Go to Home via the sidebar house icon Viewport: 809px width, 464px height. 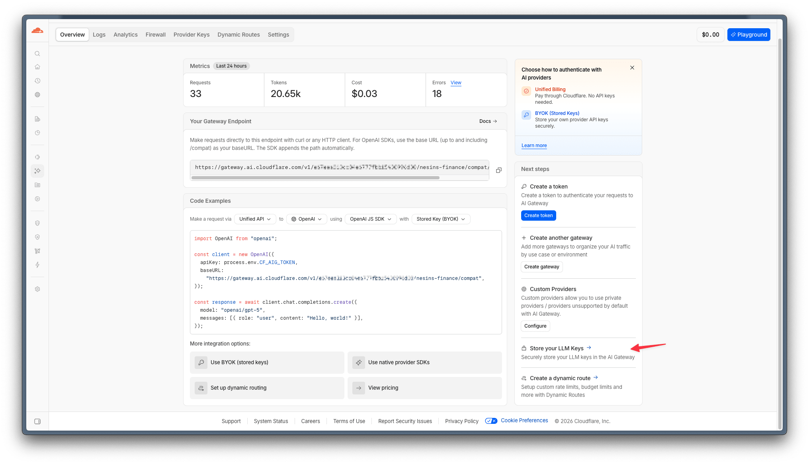pyautogui.click(x=37, y=67)
